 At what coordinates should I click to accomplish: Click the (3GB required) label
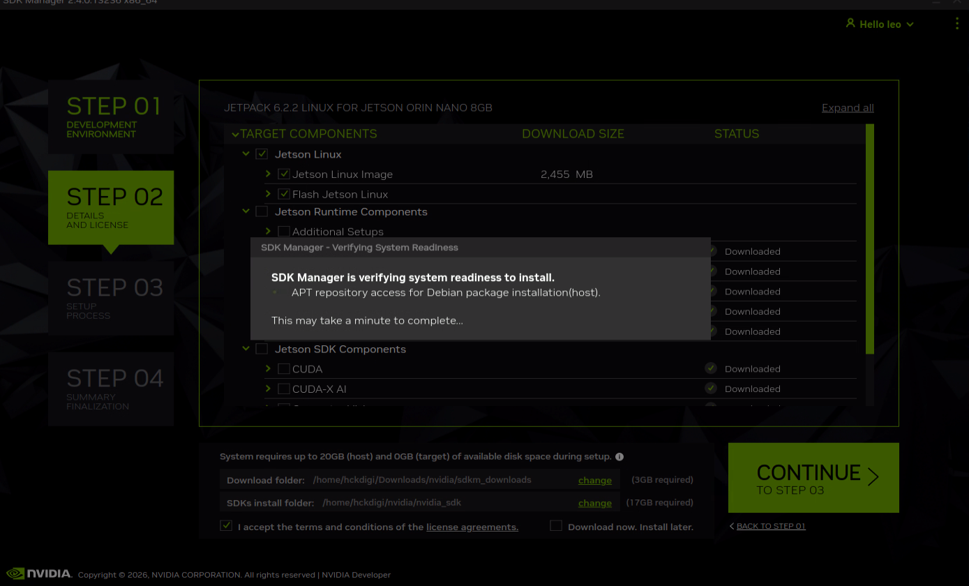pyautogui.click(x=662, y=480)
